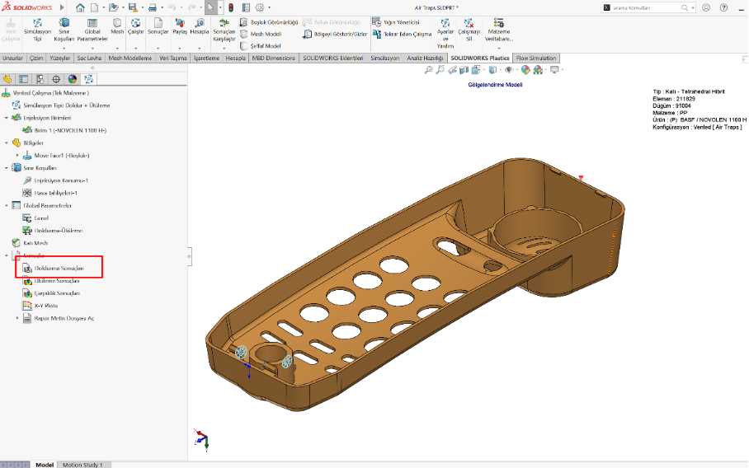
Task: Open Edit Appearance color ball icon
Action: pos(525,70)
